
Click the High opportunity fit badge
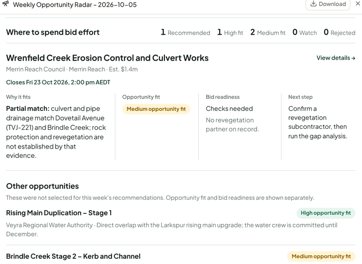tap(326, 213)
